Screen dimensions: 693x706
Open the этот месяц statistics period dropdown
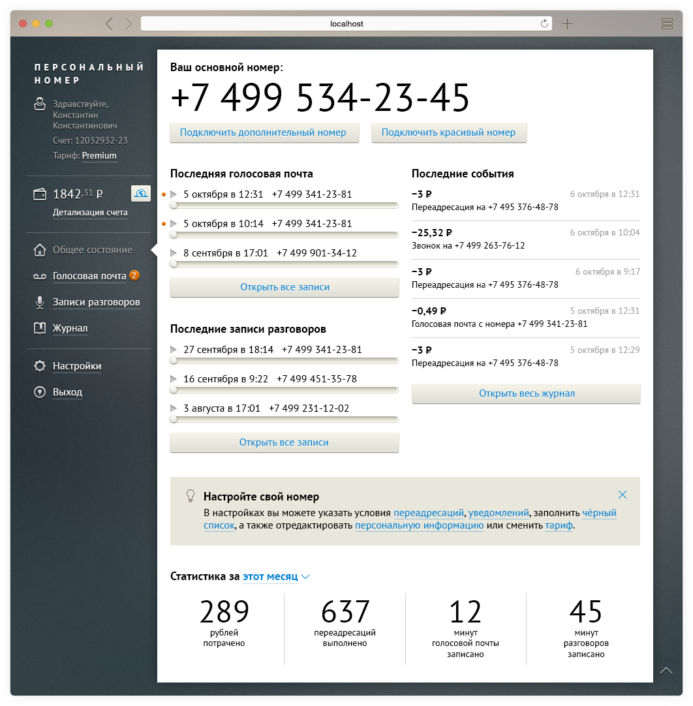coord(270,577)
